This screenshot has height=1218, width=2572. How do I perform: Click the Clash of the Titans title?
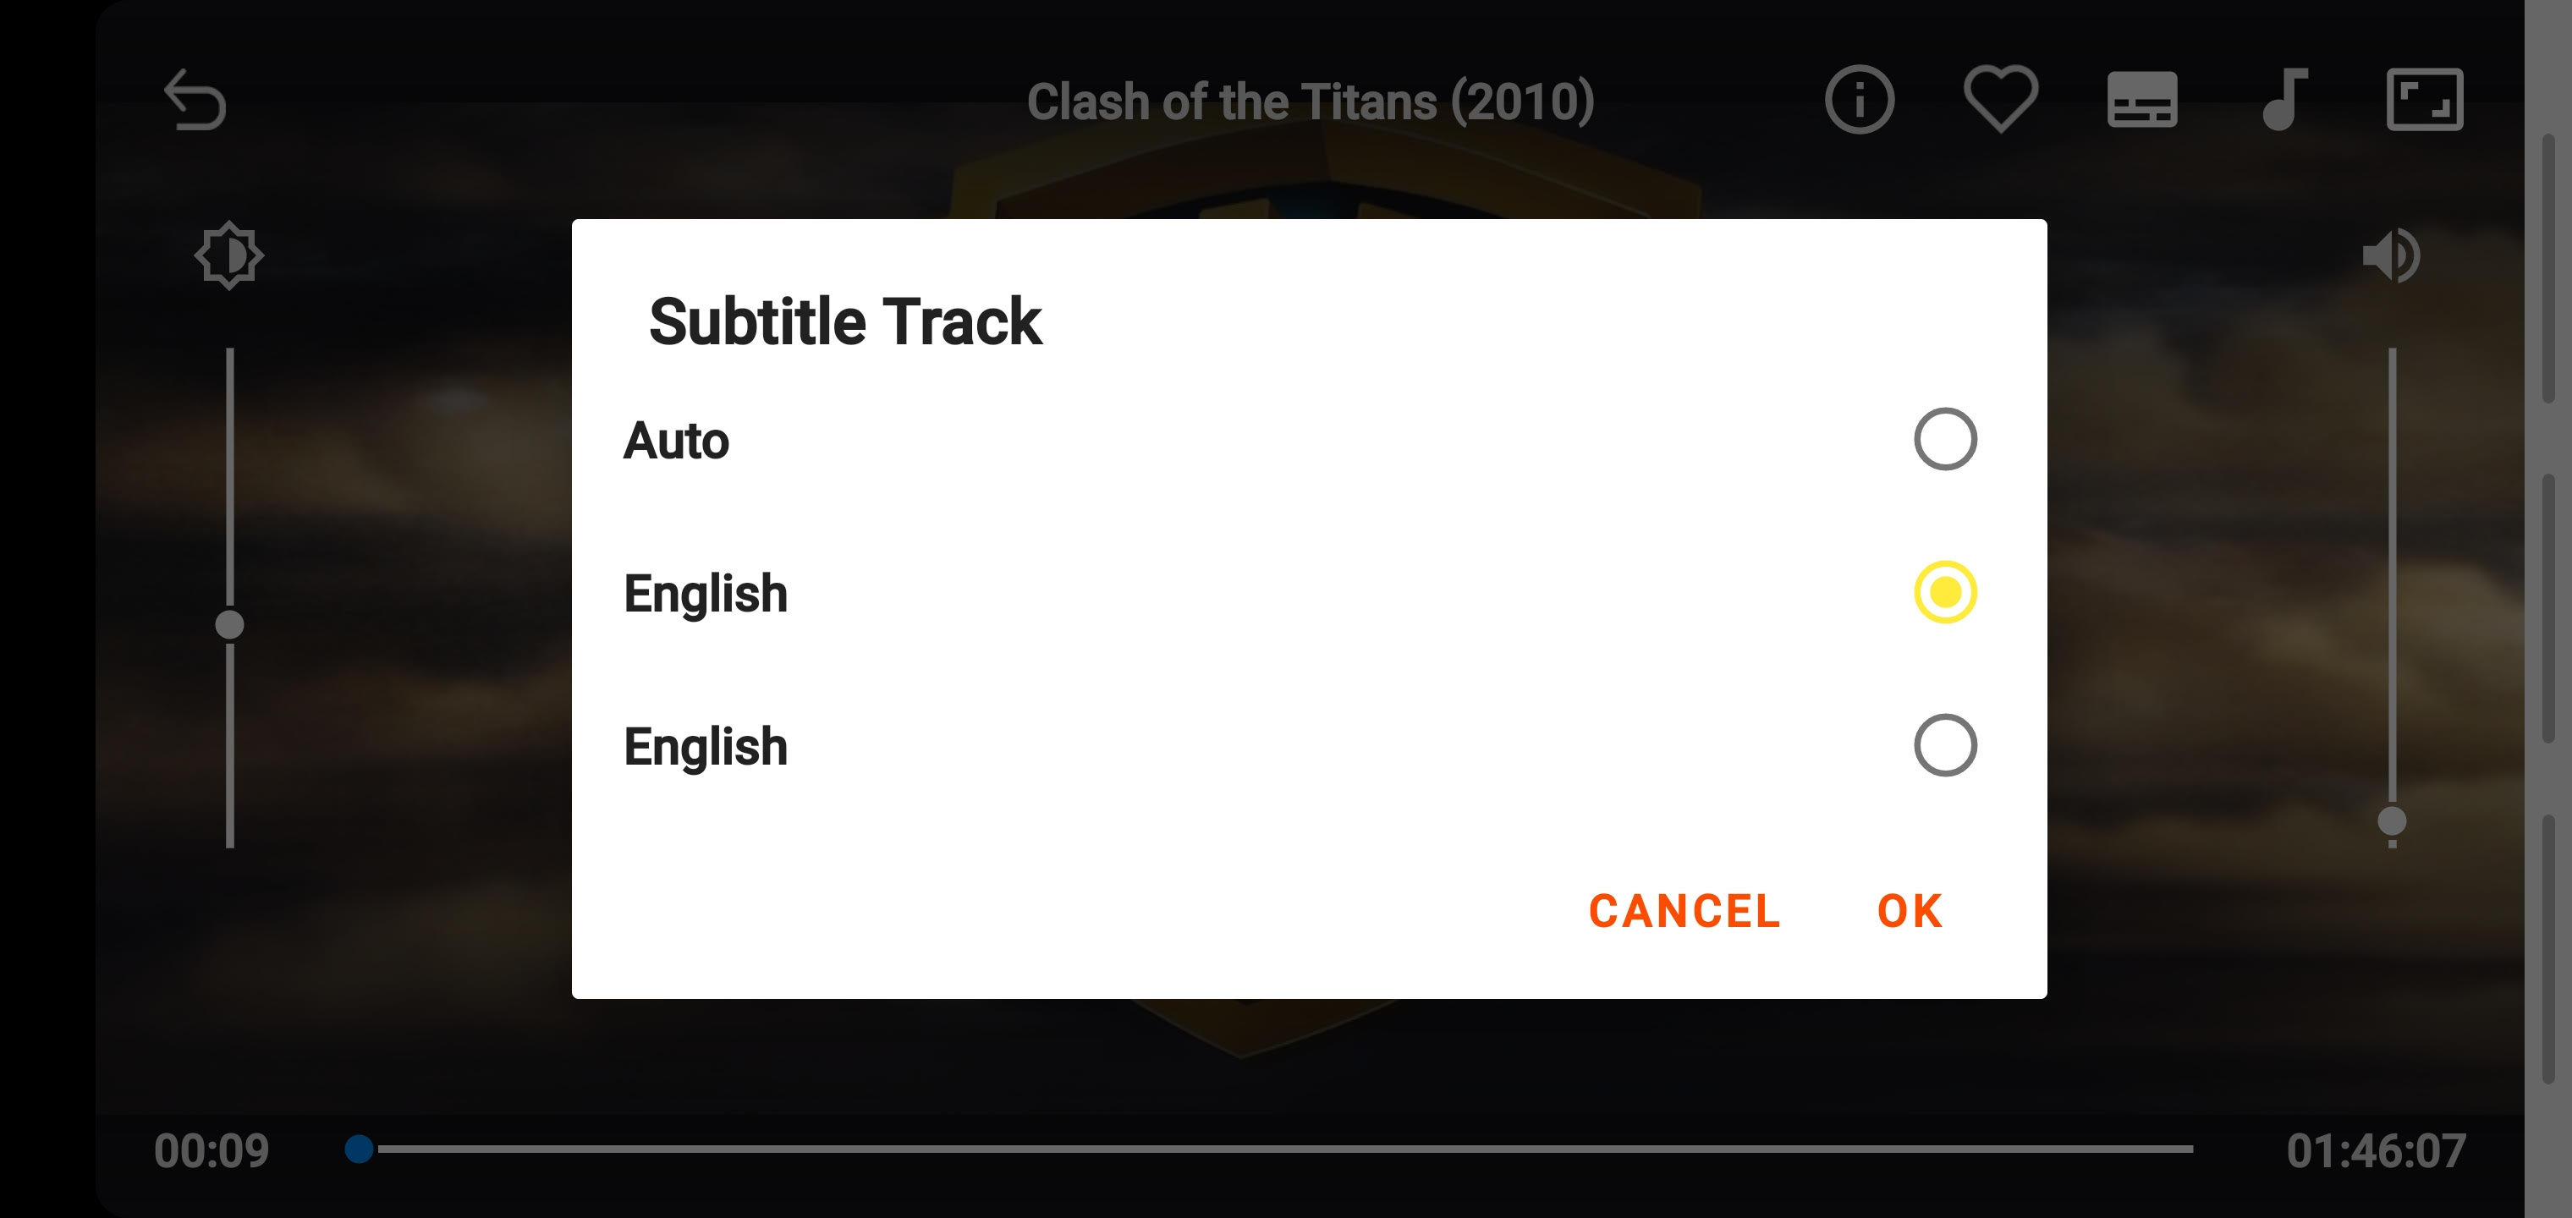click(1310, 101)
